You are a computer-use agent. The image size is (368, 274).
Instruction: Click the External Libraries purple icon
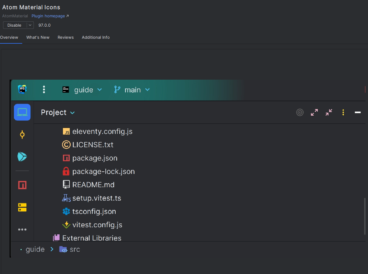coord(56,238)
